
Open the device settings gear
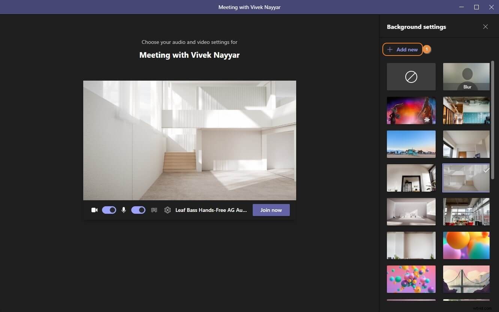[167, 210]
